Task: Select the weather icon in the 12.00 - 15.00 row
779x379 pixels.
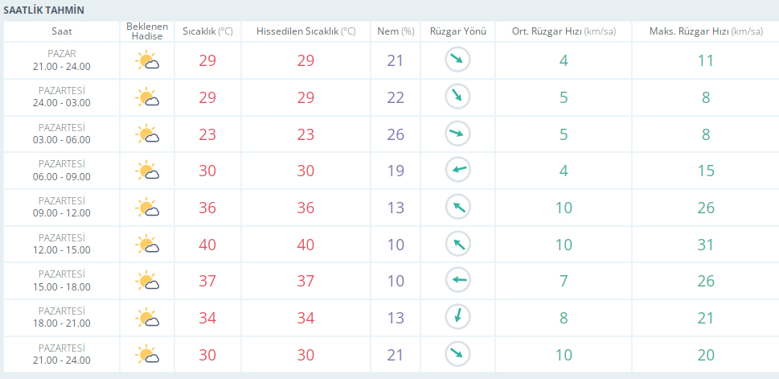Action: [146, 245]
